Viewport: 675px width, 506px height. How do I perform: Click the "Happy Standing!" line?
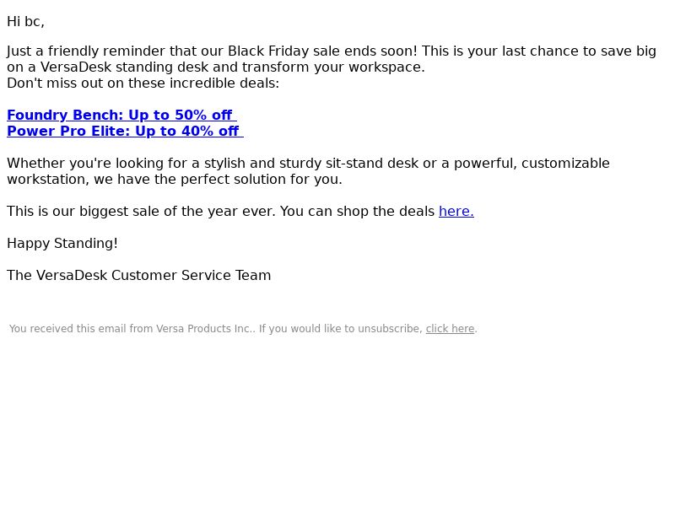pos(62,244)
